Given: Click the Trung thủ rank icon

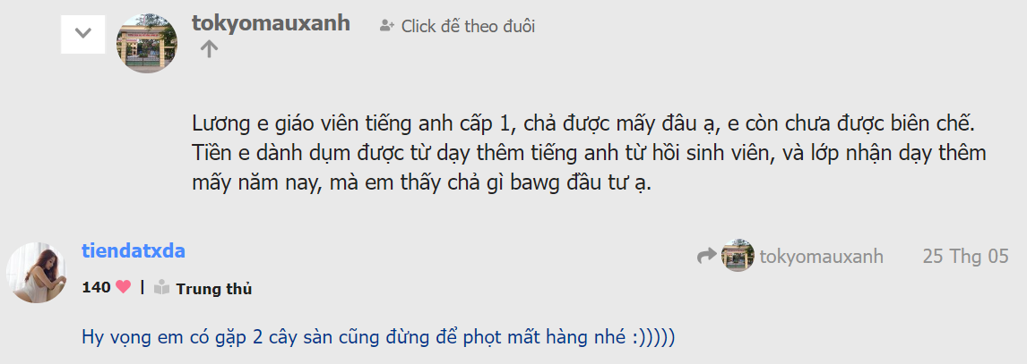Looking at the screenshot, I should coord(162,288).
